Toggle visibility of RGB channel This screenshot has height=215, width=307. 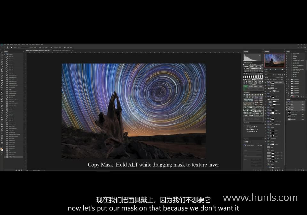click(x=287, y=102)
